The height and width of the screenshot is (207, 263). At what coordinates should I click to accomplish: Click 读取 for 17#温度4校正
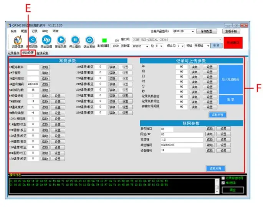tap(45, 159)
